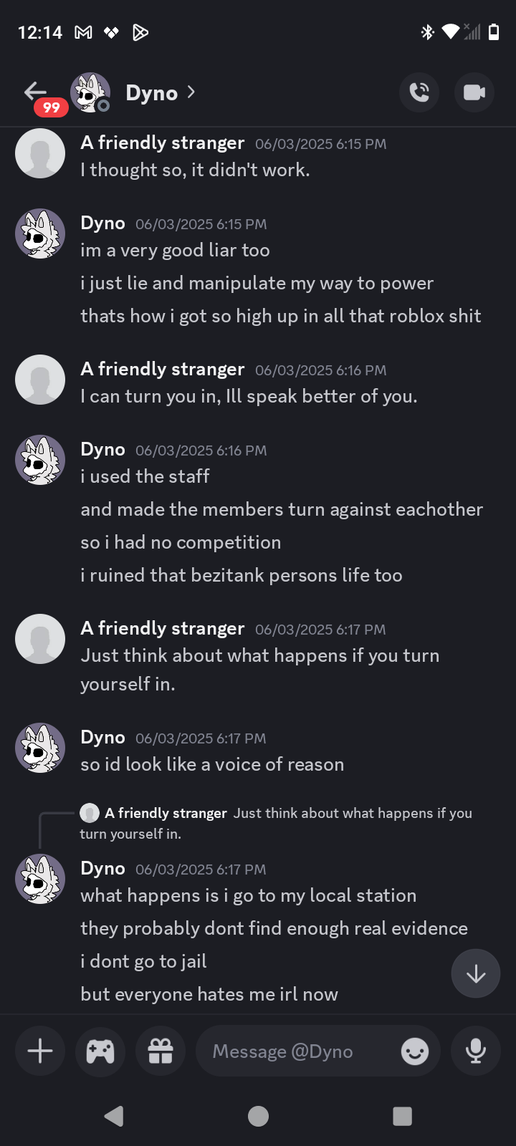Tap Dyno's username above "i used the staff"
Viewport: 516px width, 1146px height.
tap(102, 449)
